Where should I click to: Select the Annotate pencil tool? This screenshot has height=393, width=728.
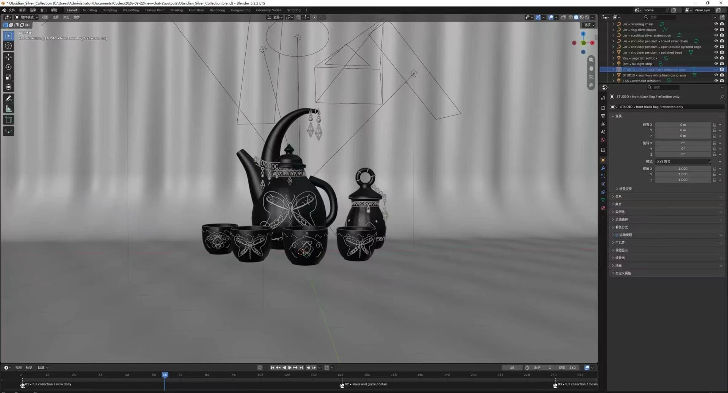[8, 99]
